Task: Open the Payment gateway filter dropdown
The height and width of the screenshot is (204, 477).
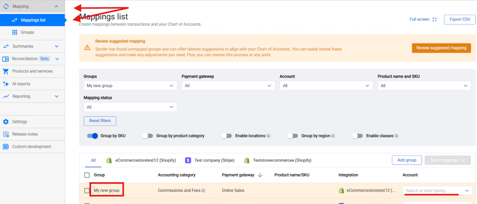Action: tap(228, 86)
